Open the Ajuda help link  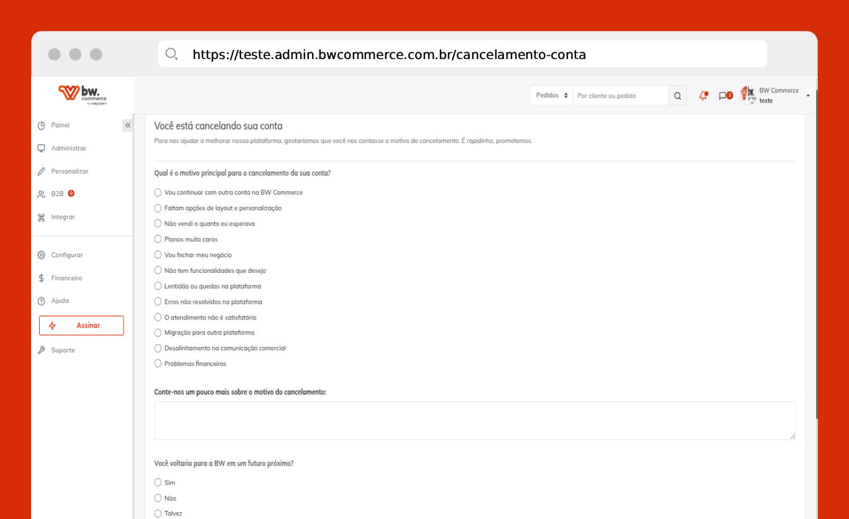60,301
